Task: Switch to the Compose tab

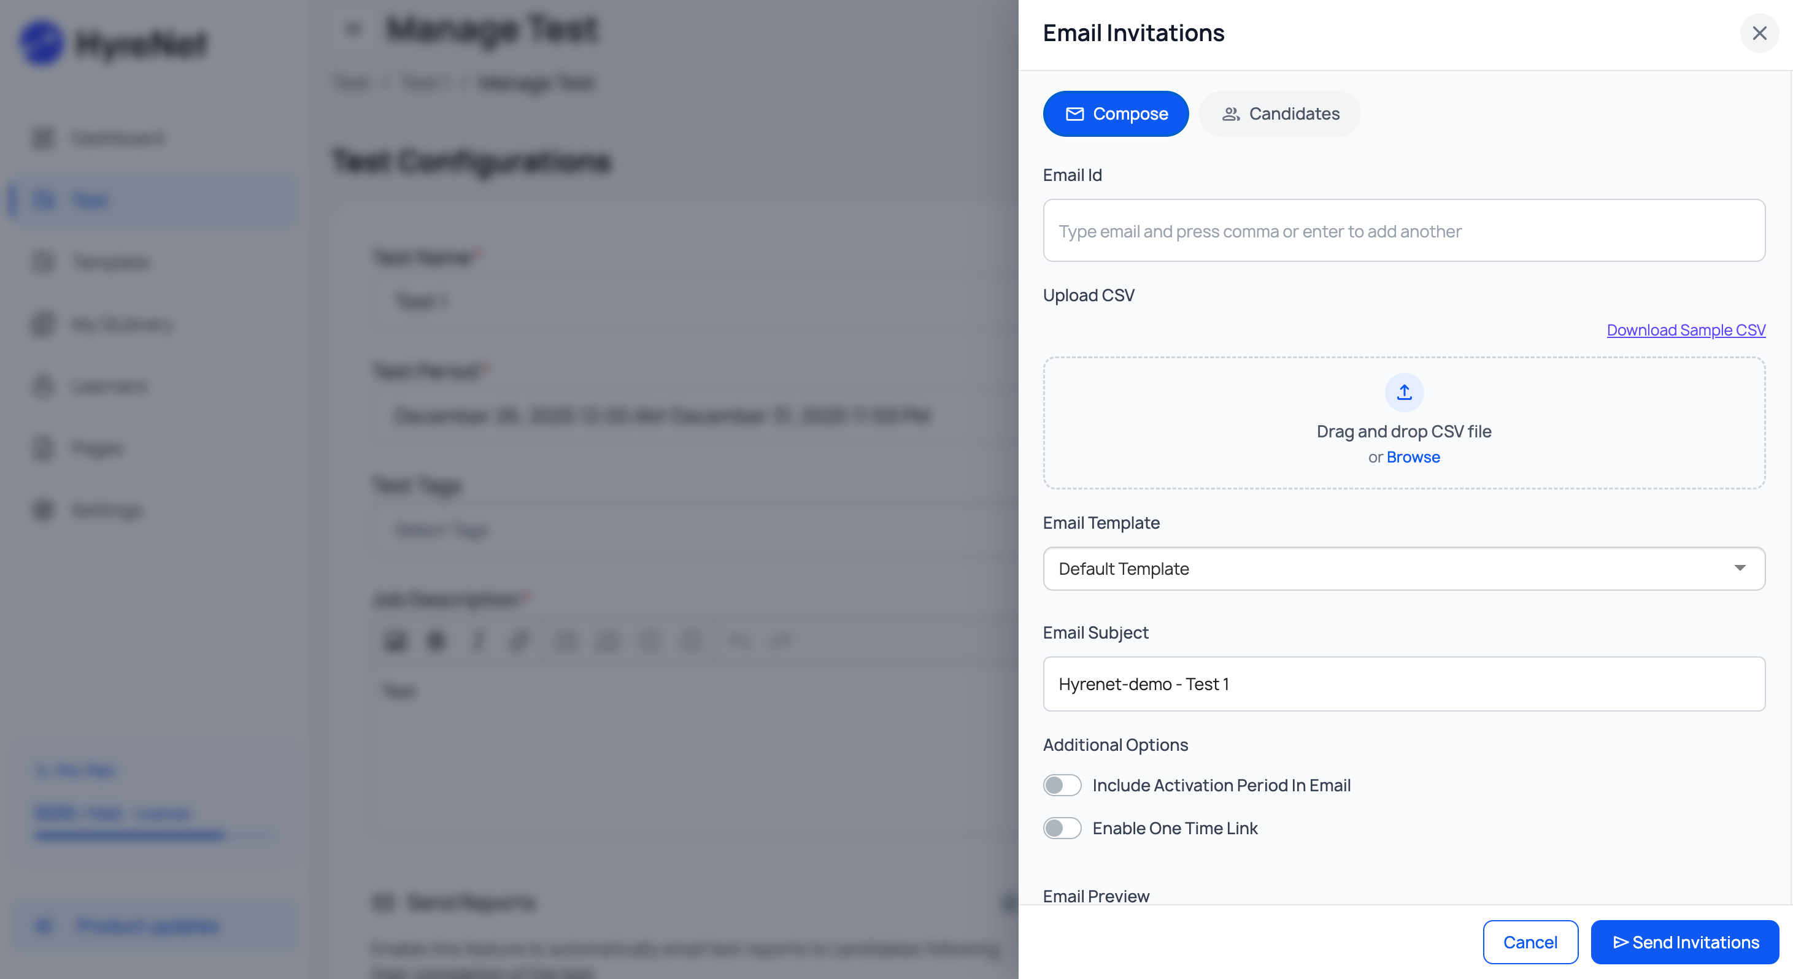Action: pyautogui.click(x=1115, y=113)
